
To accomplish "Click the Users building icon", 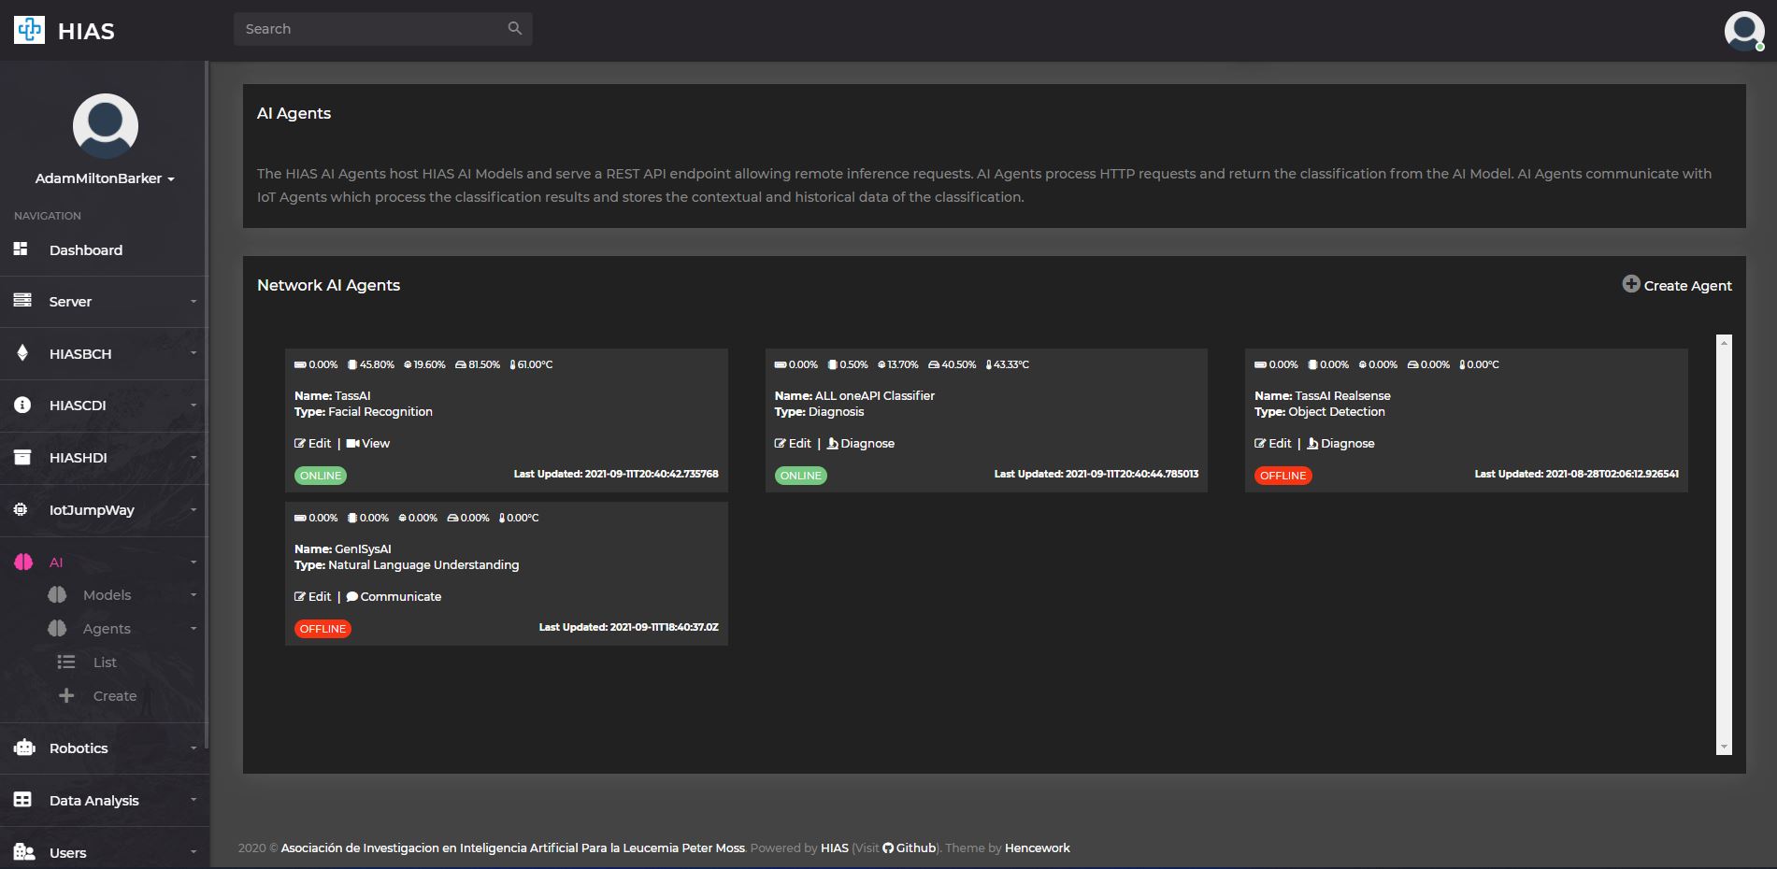I will 24,852.
